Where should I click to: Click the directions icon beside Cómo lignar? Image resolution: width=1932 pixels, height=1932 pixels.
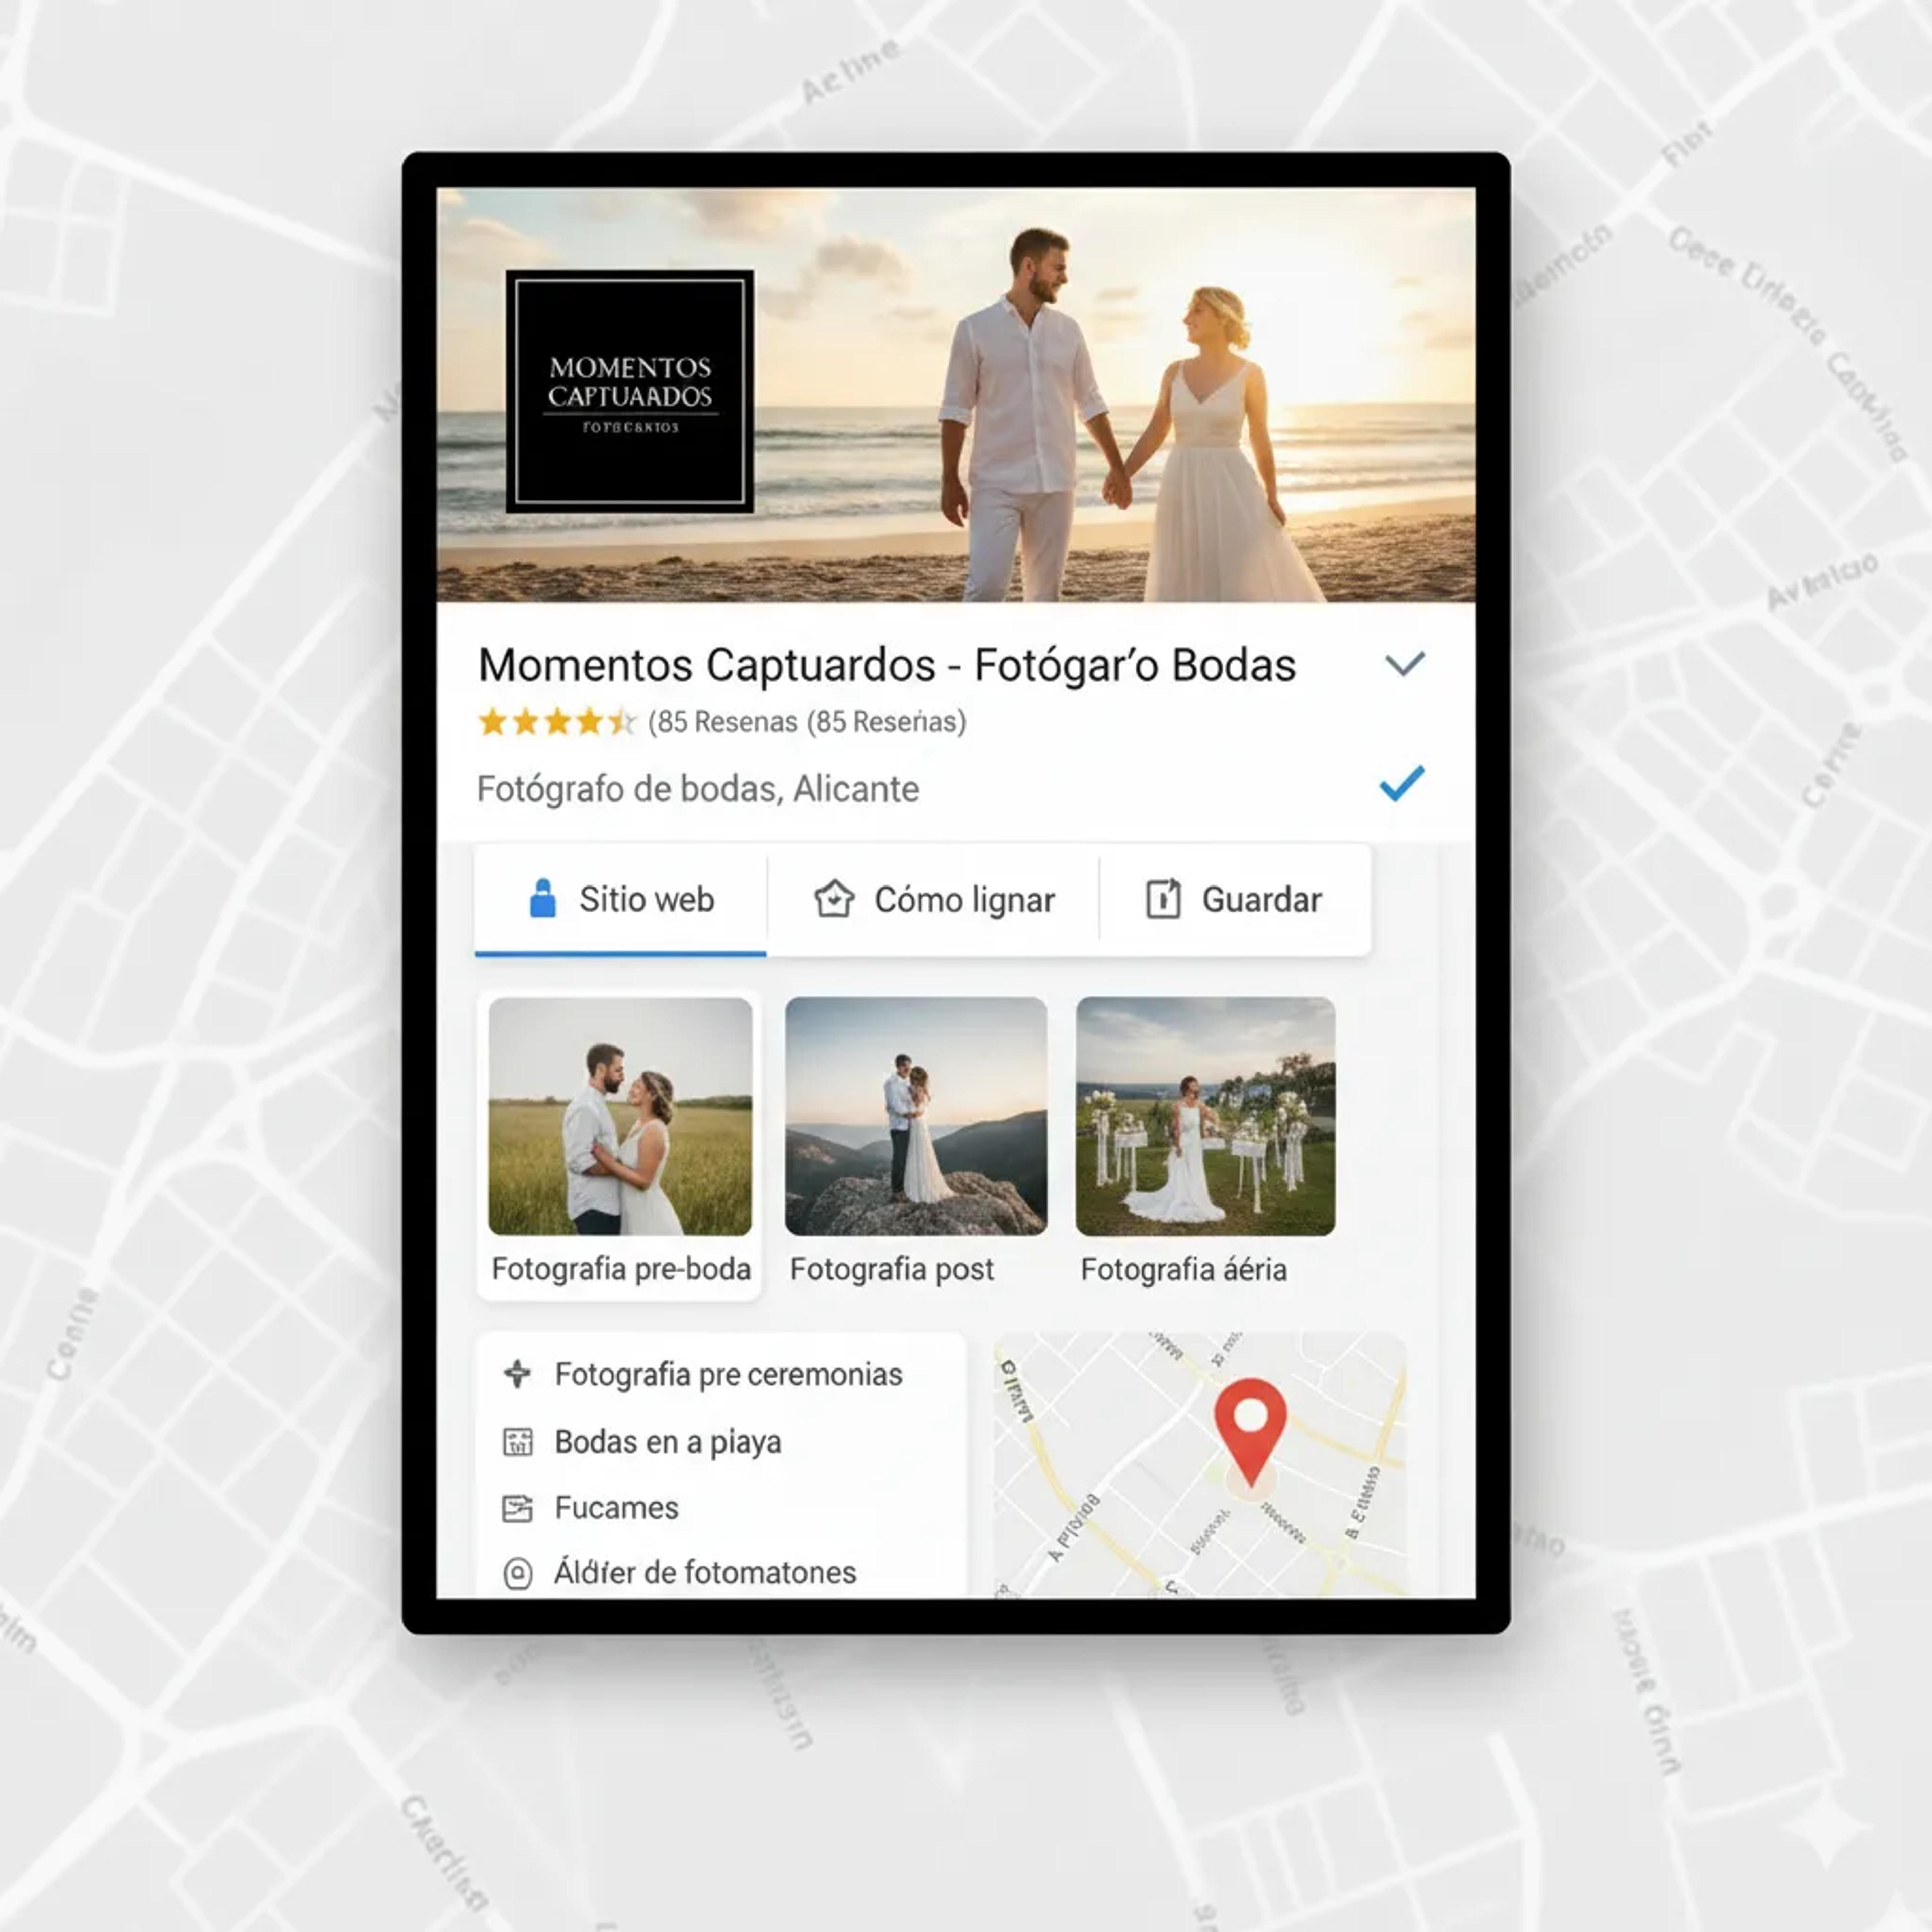[834, 898]
